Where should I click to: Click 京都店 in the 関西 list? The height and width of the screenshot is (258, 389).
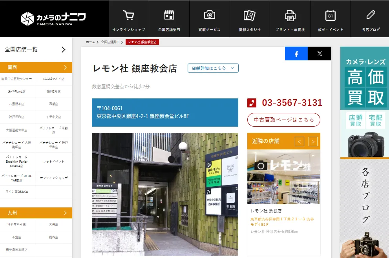(x=54, y=104)
